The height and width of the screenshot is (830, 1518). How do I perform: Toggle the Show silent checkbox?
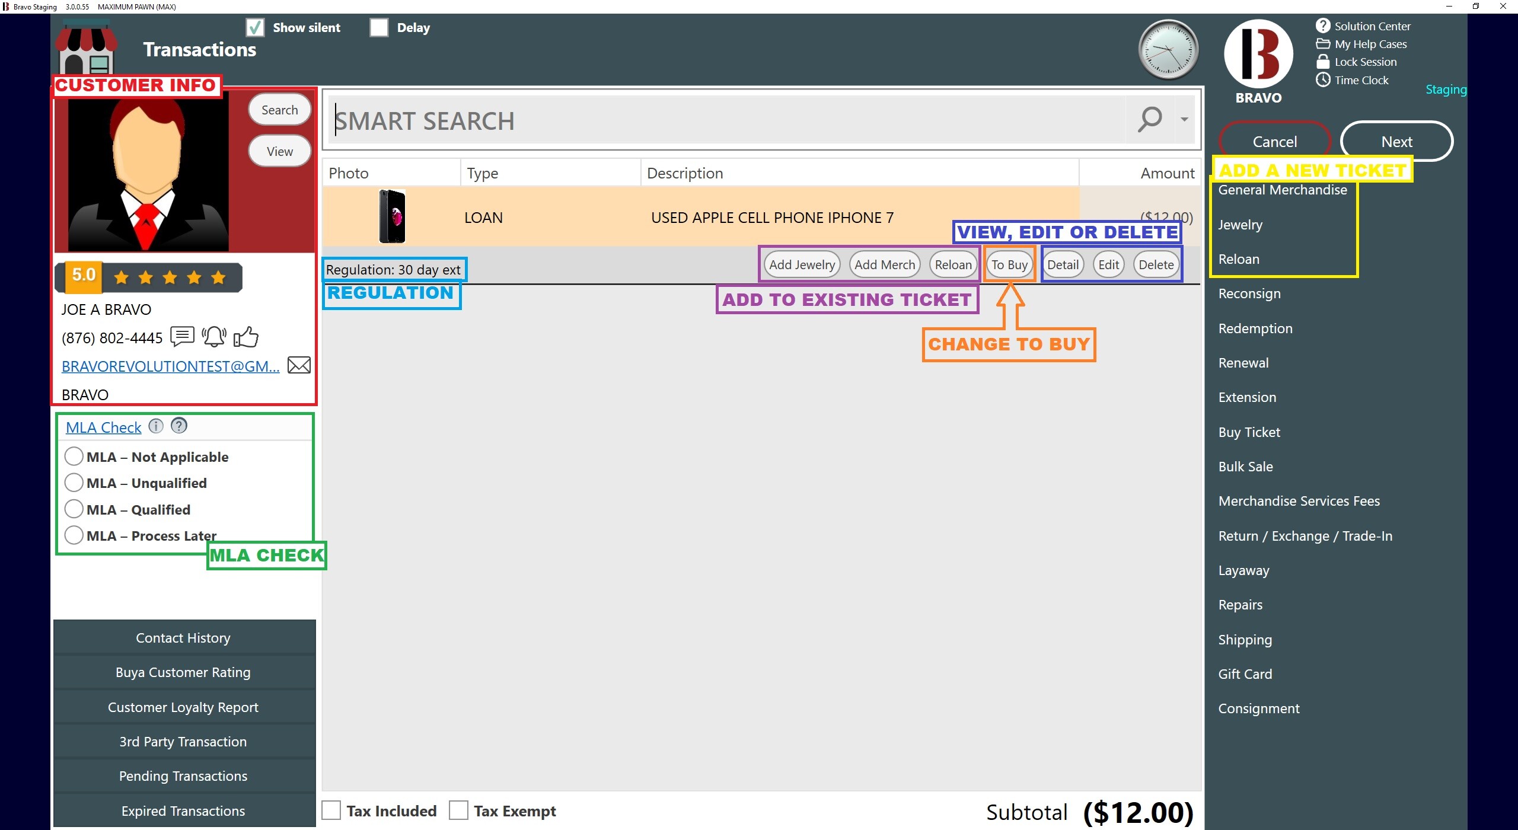tap(255, 27)
